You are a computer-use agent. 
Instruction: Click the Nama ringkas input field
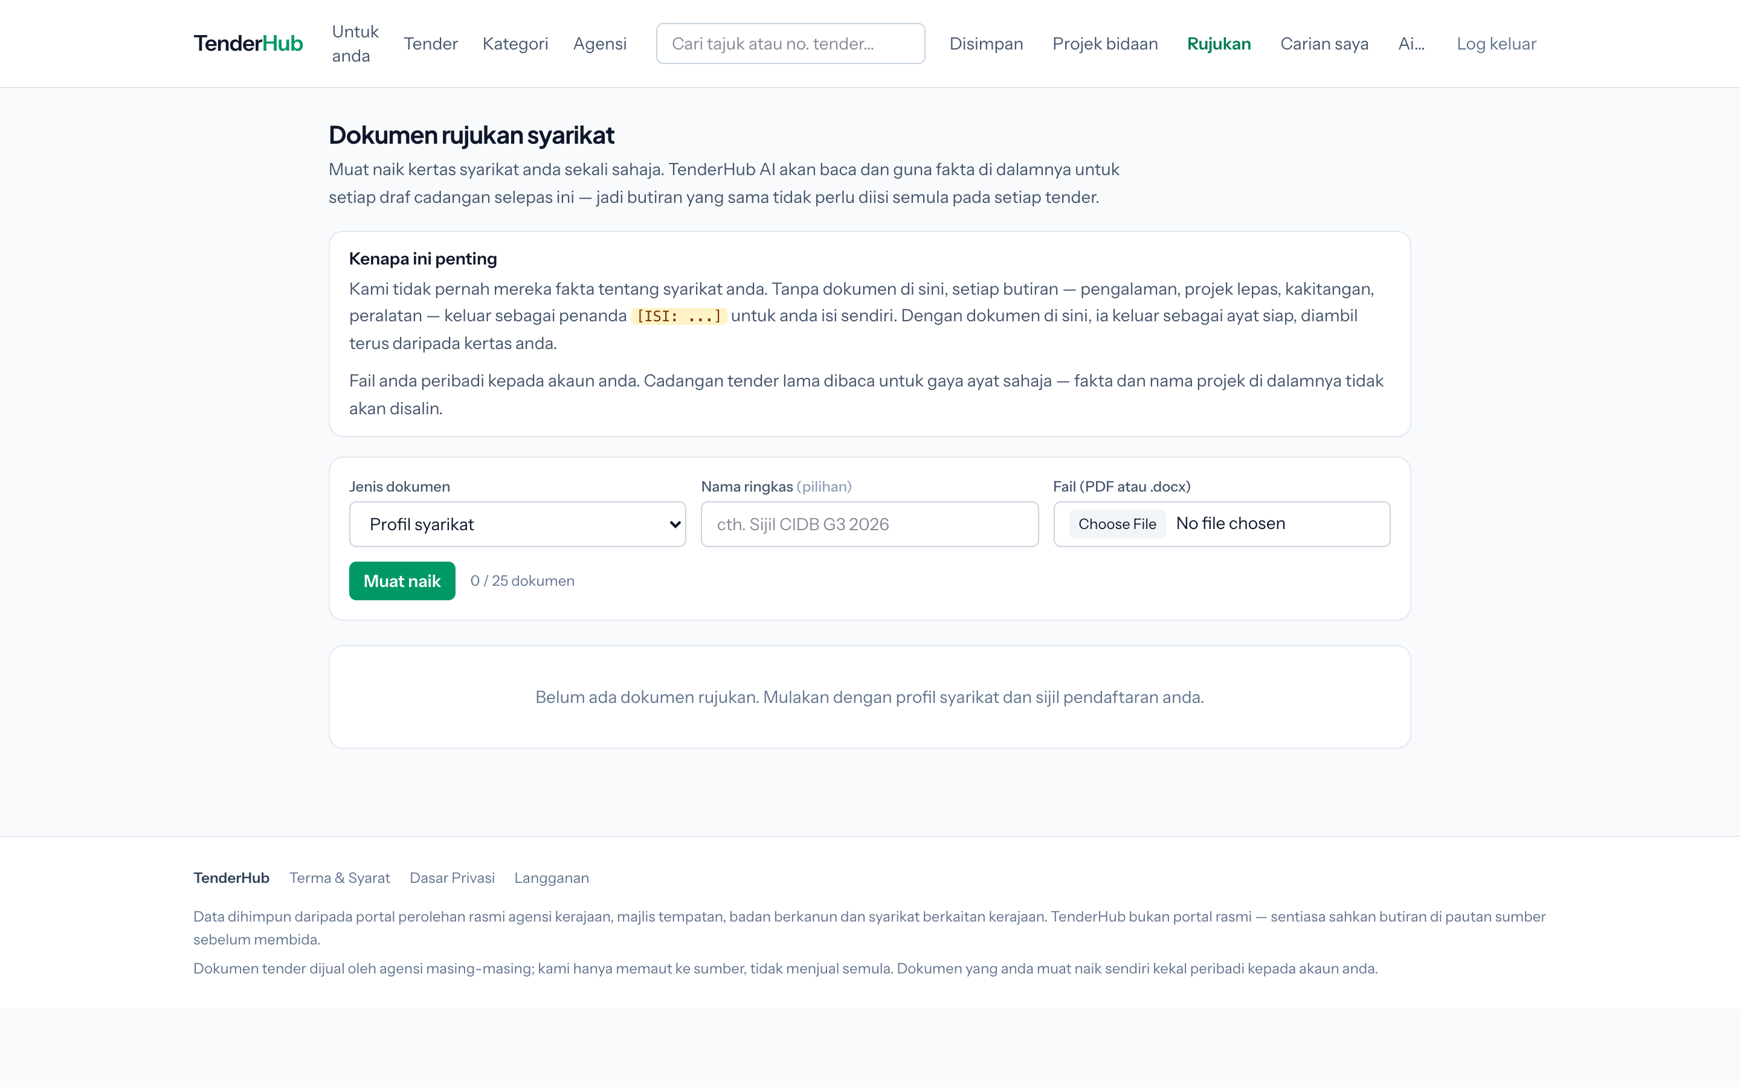point(869,524)
